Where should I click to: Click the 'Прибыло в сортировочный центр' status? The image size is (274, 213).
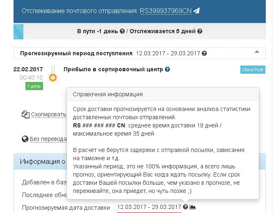point(113,70)
